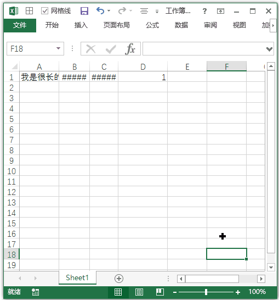Image resolution: width=279 pixels, height=300 pixels.
Task: Click the zoom slider handle
Action: tap(206, 292)
